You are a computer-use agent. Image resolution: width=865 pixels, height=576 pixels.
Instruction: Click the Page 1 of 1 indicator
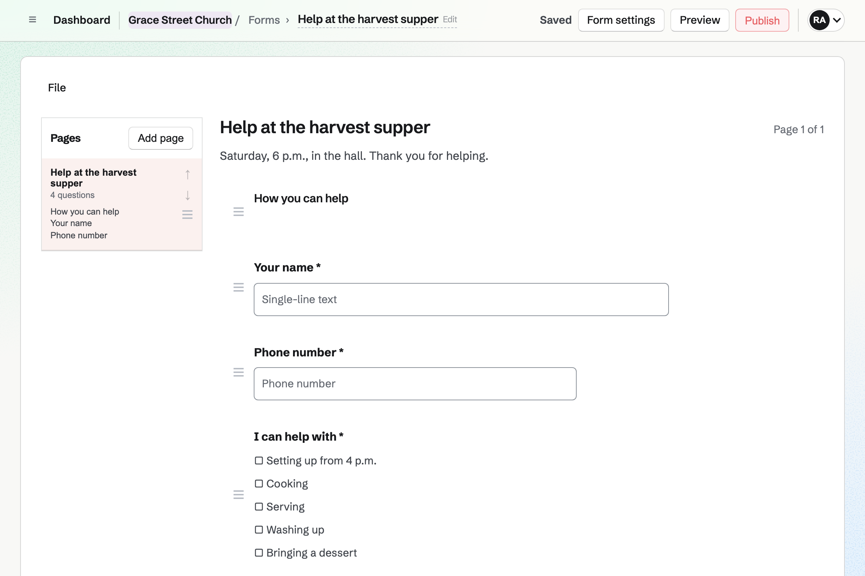[798, 129]
